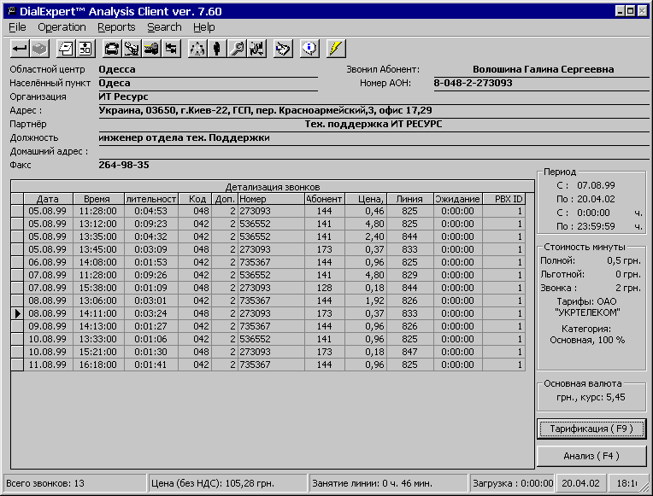Click the satellite dish toolbar icon

[x=132, y=49]
